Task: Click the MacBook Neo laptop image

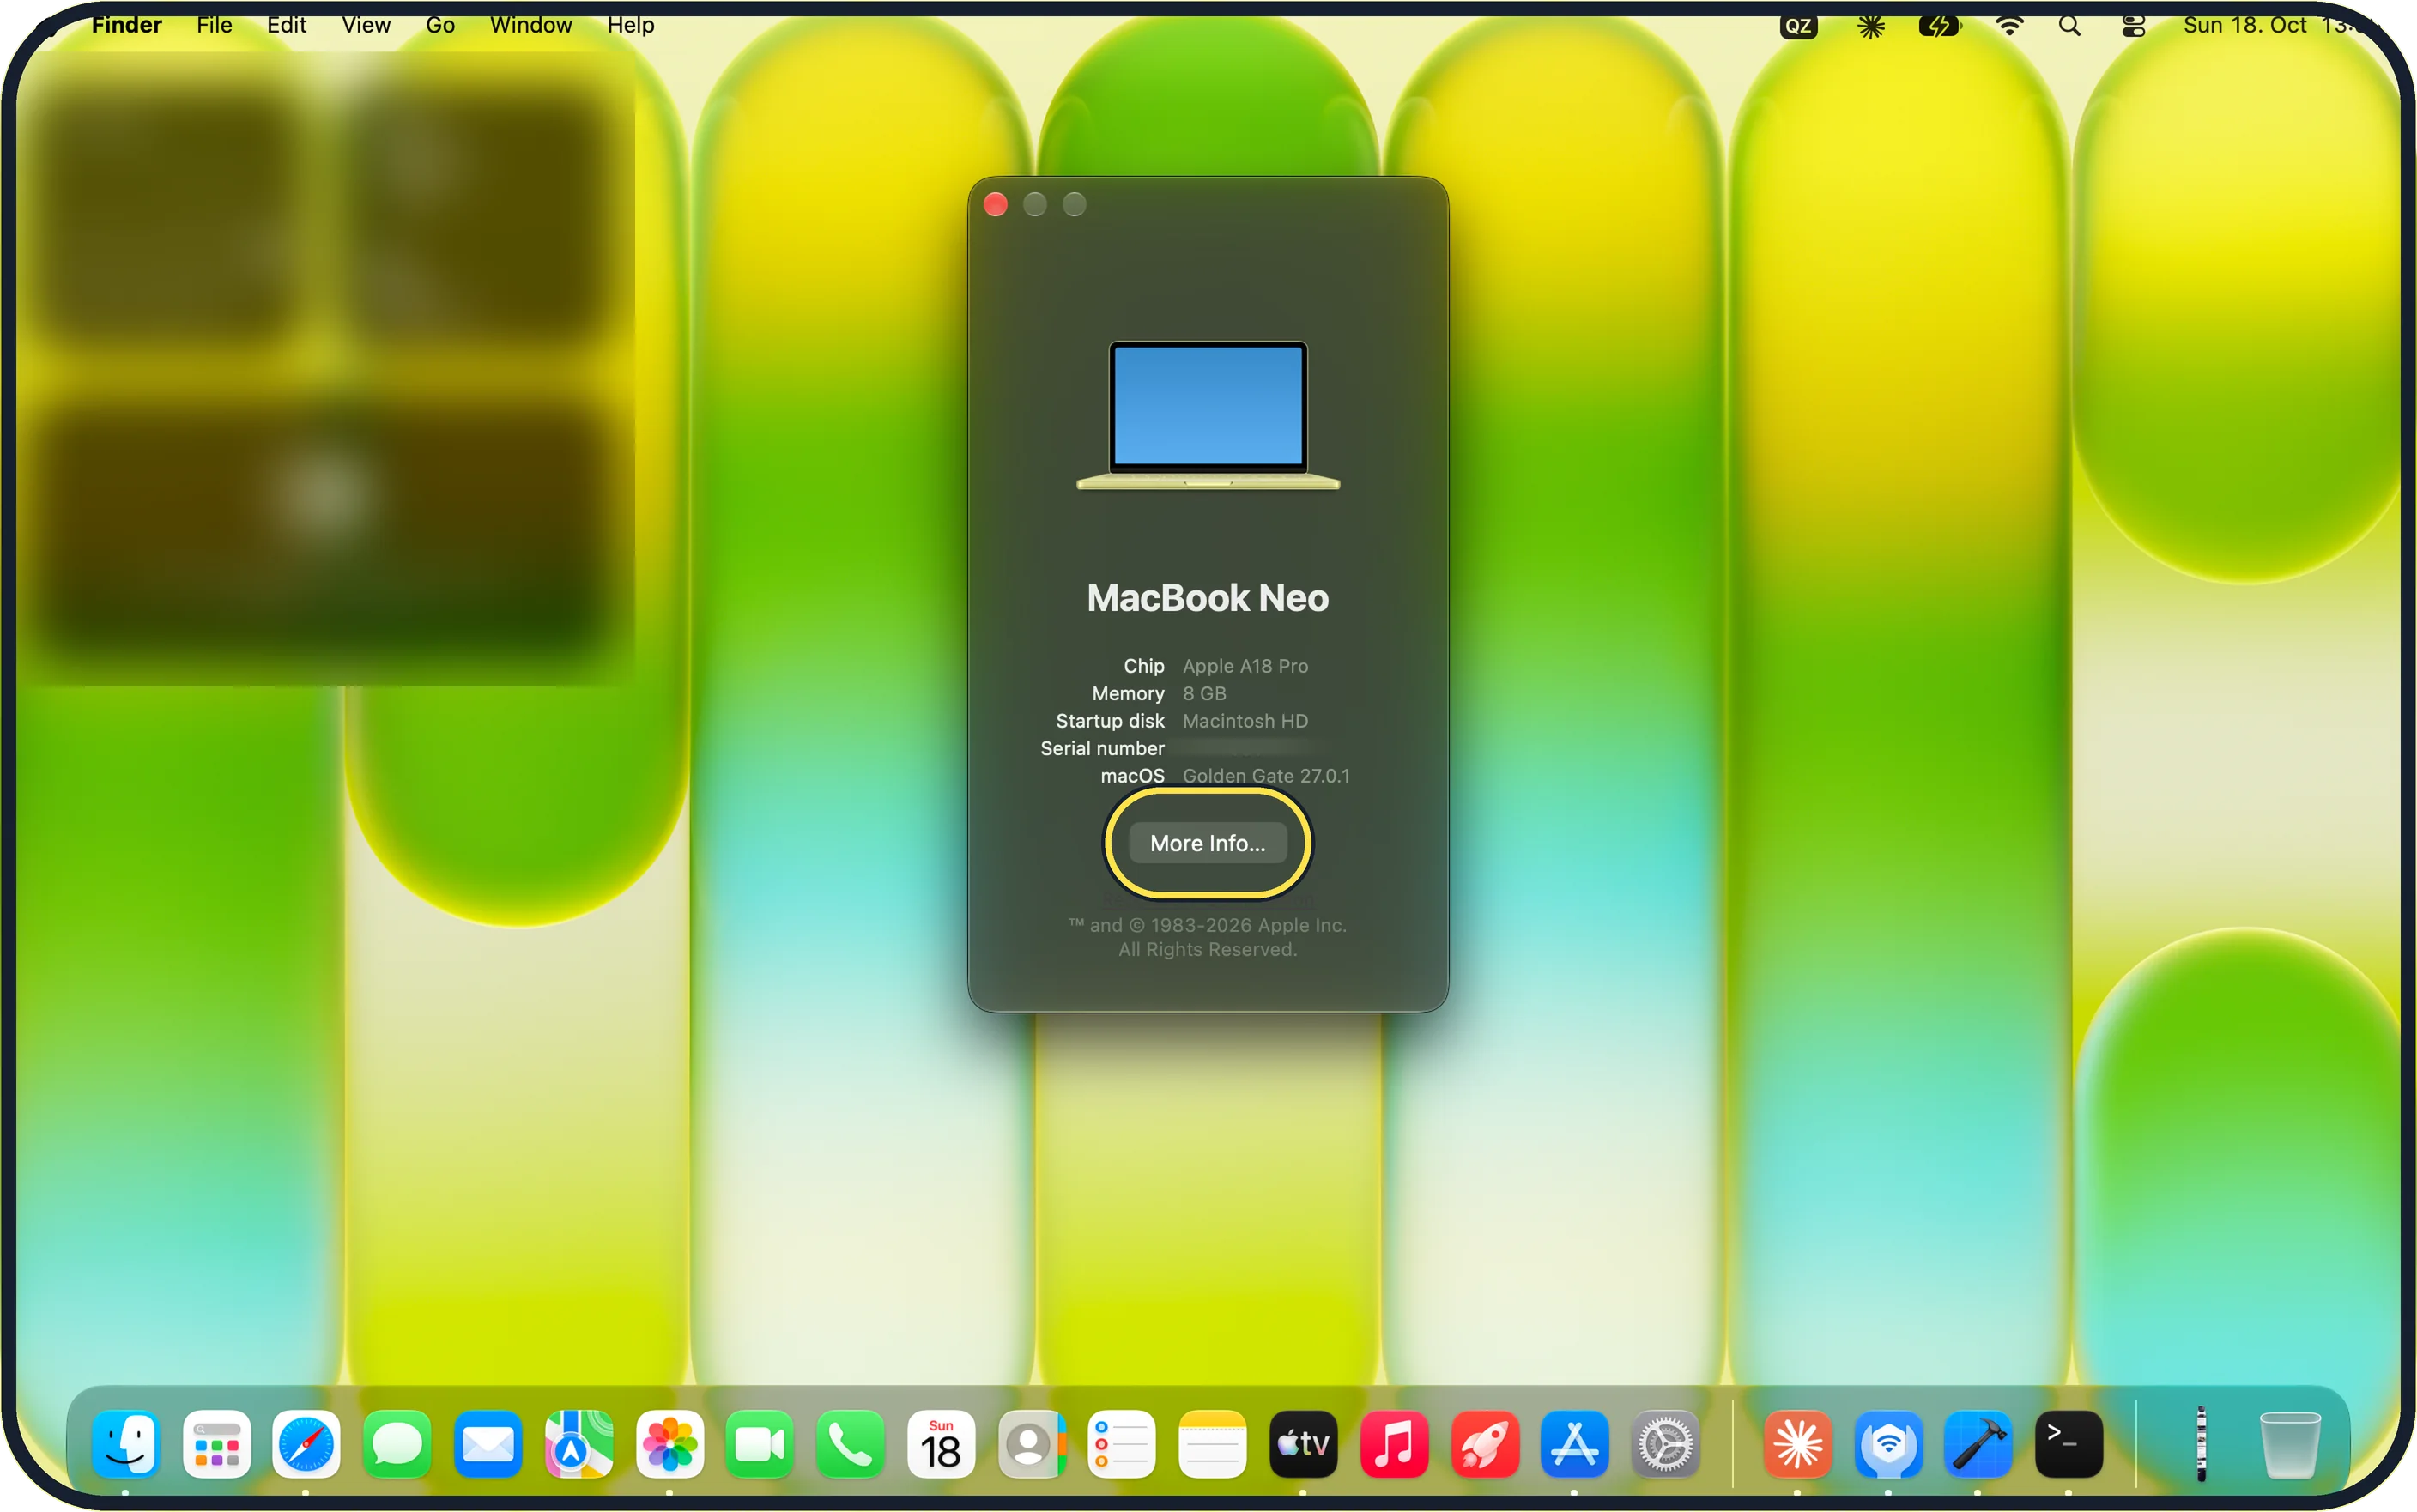Action: (x=1208, y=416)
